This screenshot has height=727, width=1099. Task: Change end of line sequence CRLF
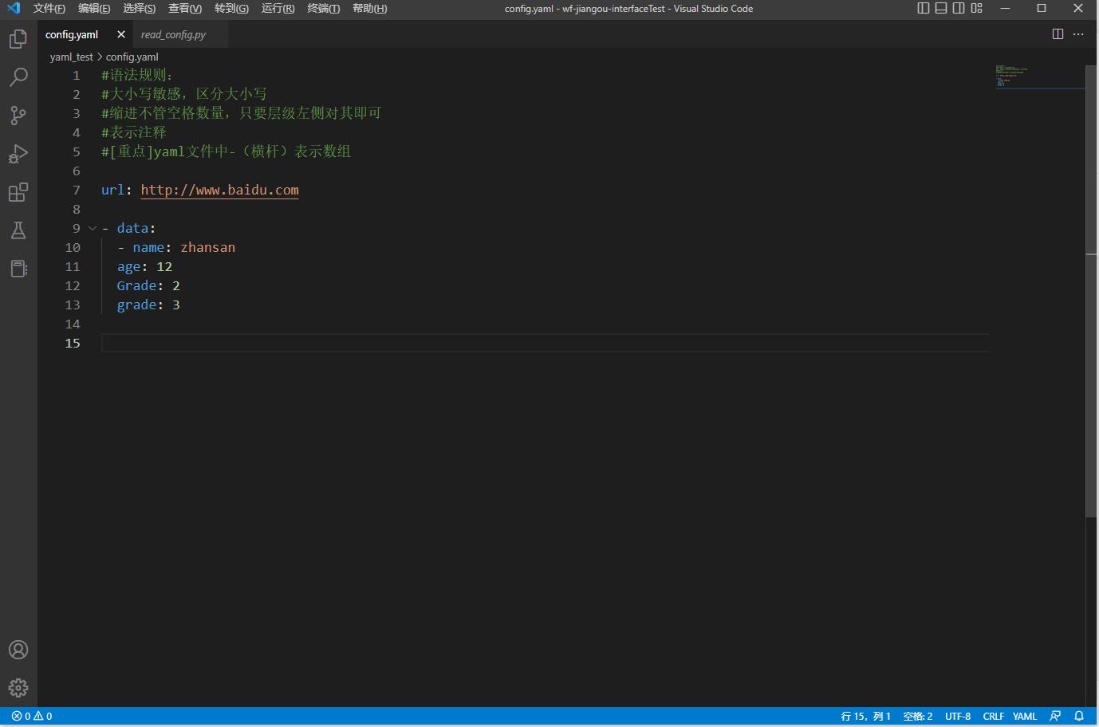click(994, 716)
